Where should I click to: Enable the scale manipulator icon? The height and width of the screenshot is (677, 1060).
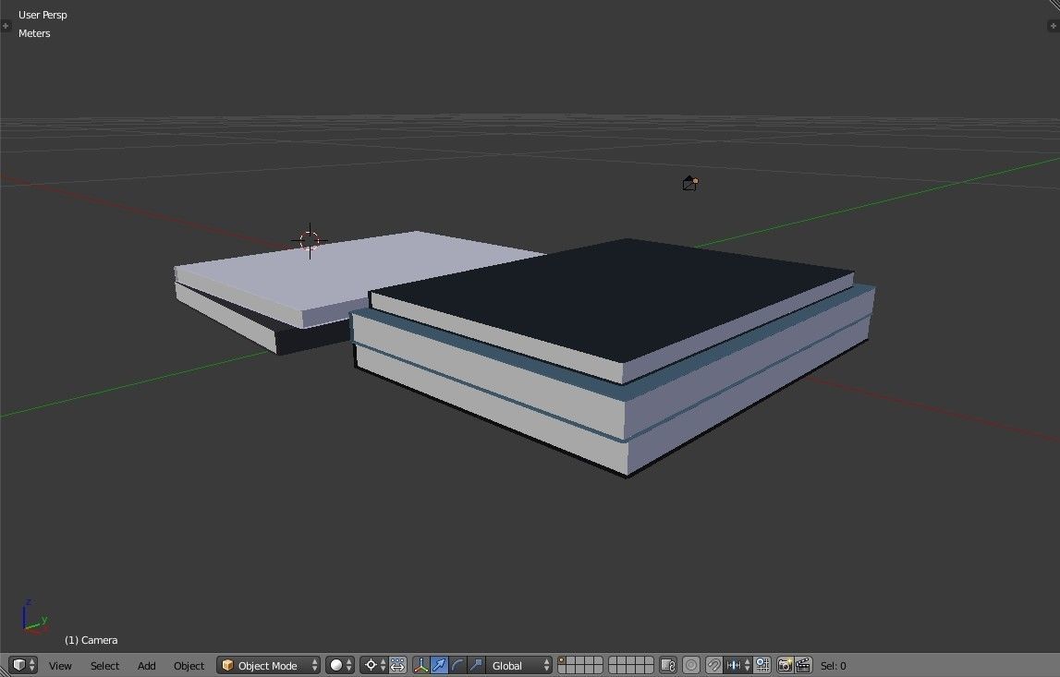476,666
